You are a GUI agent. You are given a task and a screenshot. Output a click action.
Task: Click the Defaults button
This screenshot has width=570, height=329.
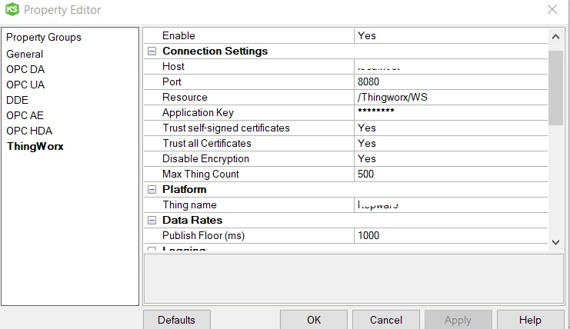(x=177, y=320)
